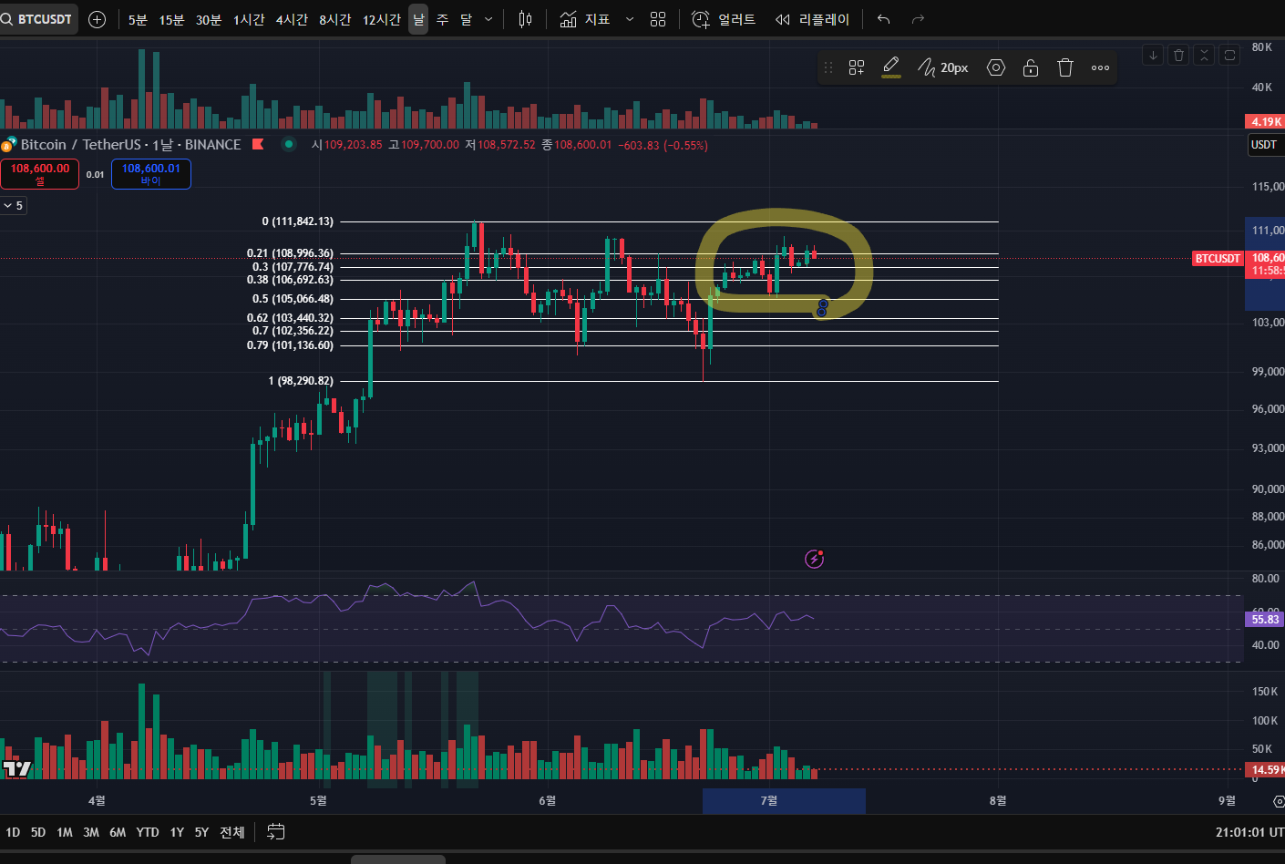Set date range to 1D
This screenshot has width=1285, height=864.
tap(13, 832)
